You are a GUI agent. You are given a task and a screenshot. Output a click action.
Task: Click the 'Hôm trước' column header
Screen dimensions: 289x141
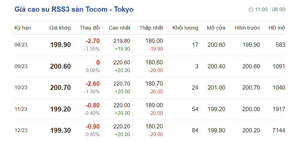[247, 28]
